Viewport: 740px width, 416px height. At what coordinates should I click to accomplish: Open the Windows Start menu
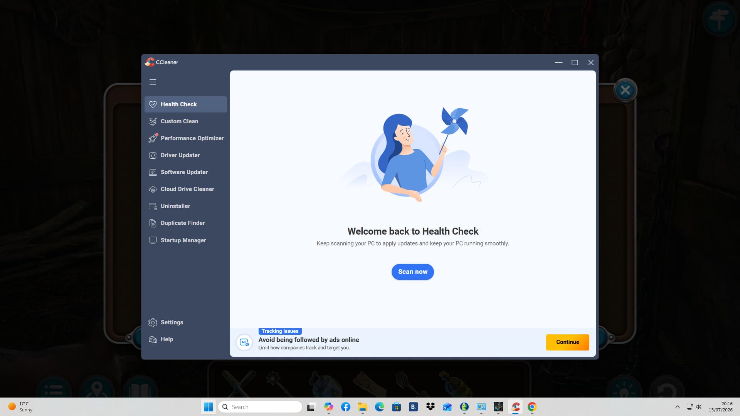[208, 407]
